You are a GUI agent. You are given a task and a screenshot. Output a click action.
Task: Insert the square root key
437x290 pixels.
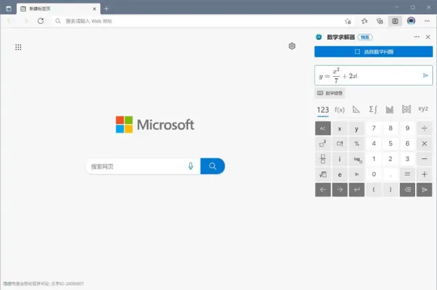[x=323, y=174]
